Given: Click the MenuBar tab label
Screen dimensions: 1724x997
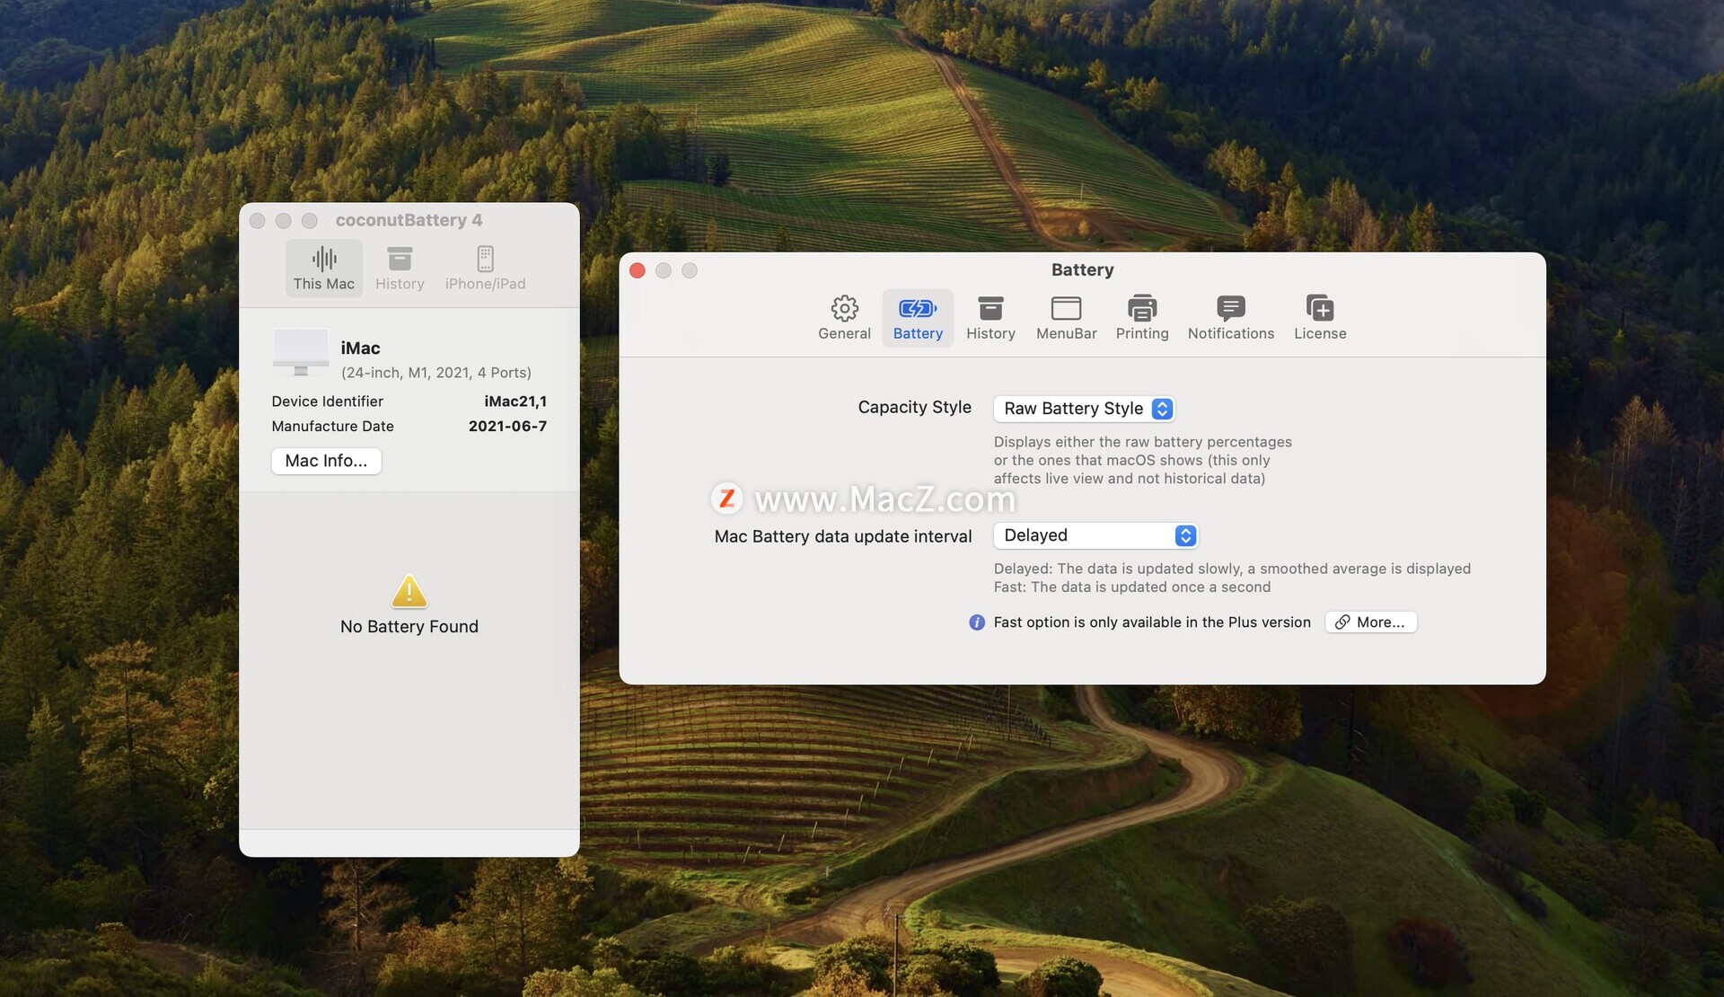Looking at the screenshot, I should tap(1066, 333).
